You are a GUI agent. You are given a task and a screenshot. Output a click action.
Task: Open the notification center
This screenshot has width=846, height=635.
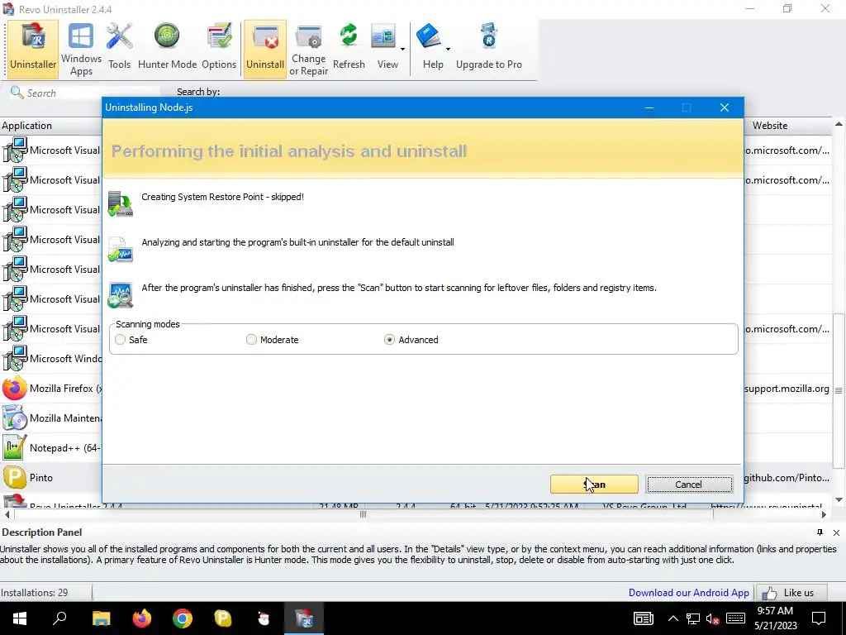pos(819,618)
